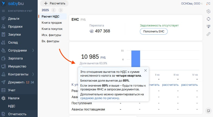Open the Книга продаж tab

(x=51, y=23)
